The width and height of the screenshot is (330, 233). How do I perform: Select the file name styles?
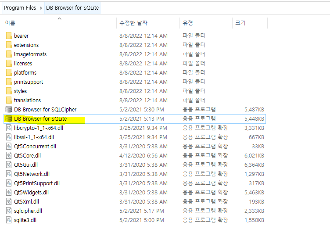[21, 91]
